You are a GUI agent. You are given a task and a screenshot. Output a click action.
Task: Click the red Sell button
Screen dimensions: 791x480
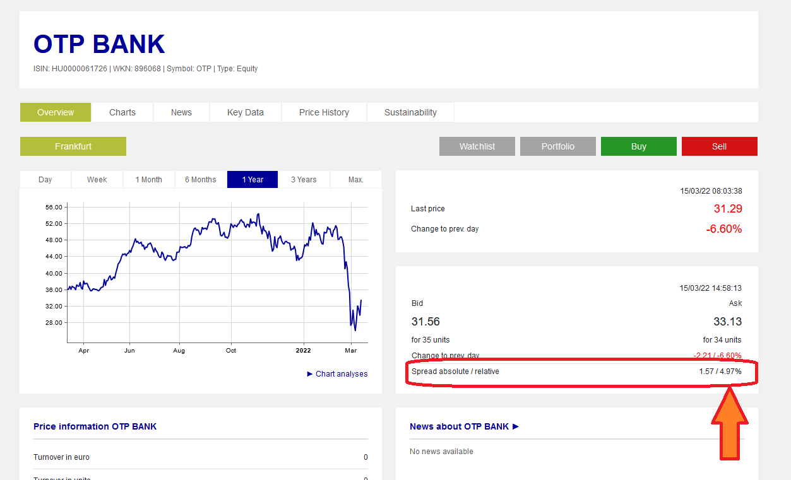coord(720,146)
